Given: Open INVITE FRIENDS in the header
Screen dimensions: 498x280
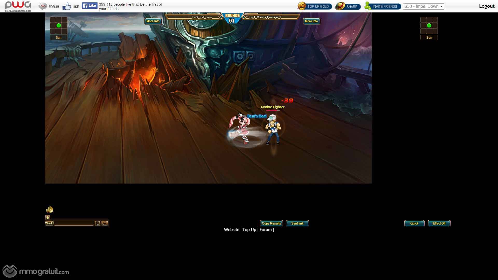Looking at the screenshot, I should (x=383, y=6).
